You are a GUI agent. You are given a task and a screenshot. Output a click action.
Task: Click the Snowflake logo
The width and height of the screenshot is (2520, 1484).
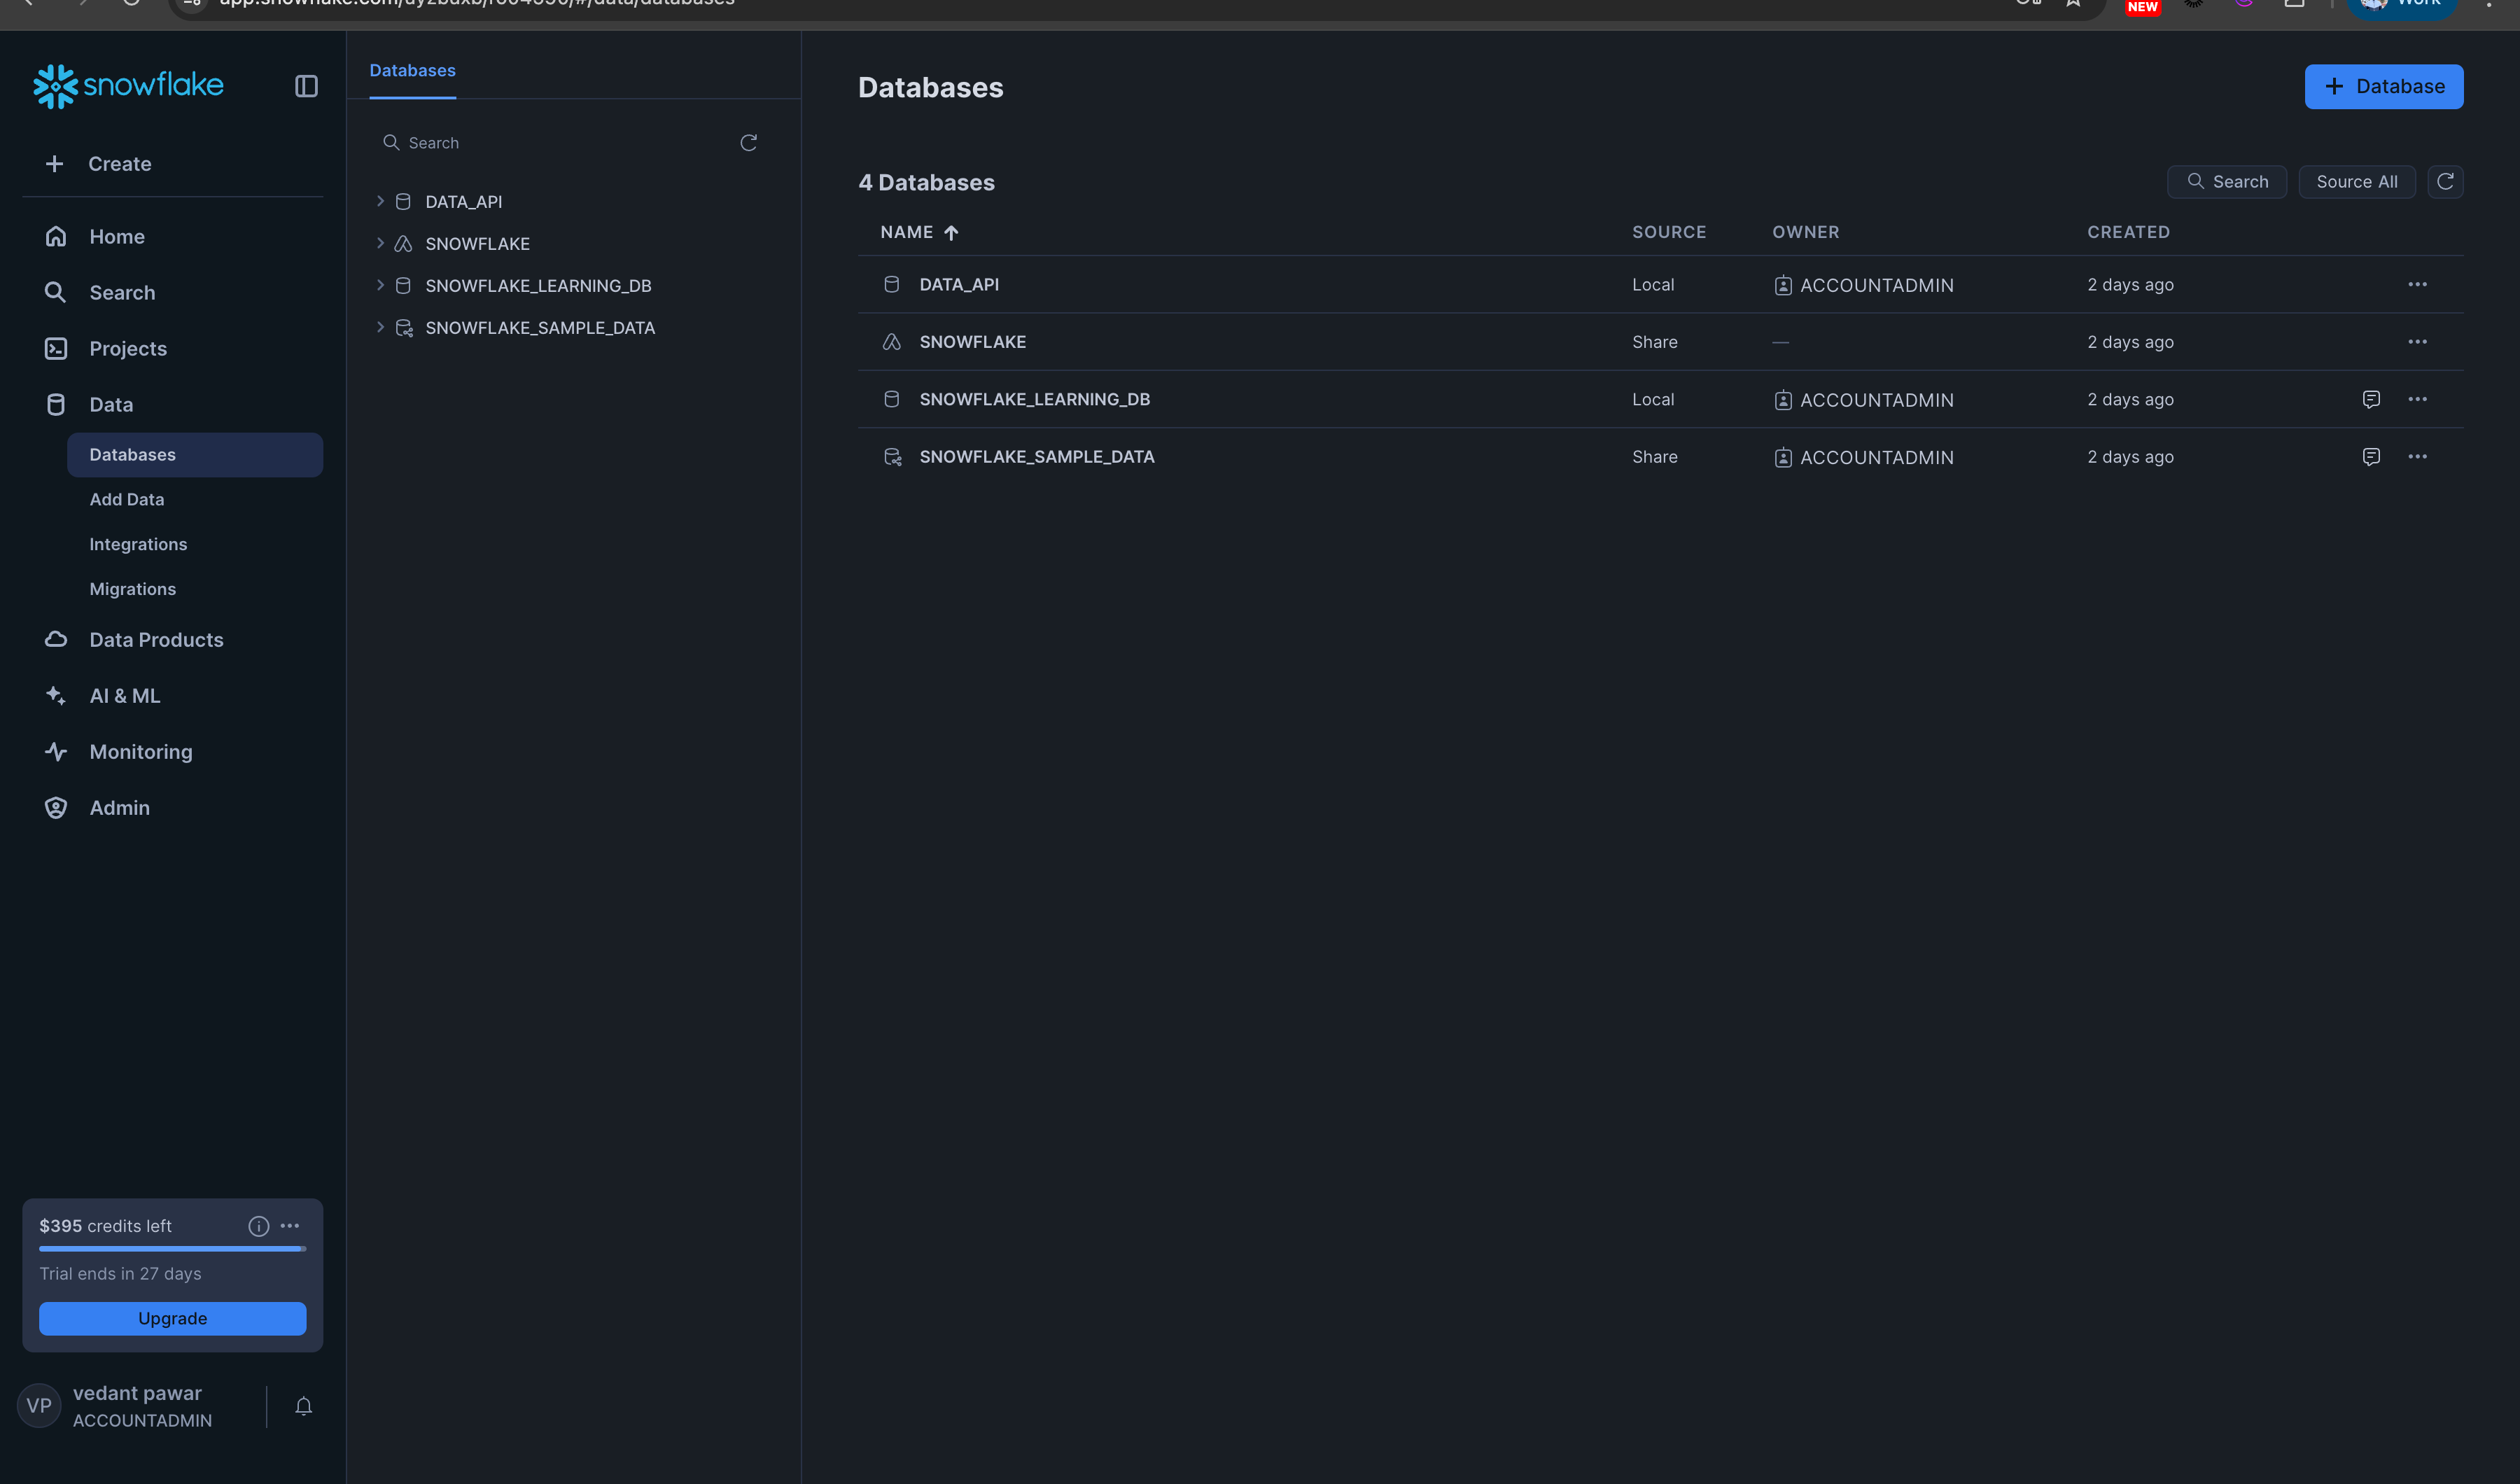pyautogui.click(x=128, y=86)
